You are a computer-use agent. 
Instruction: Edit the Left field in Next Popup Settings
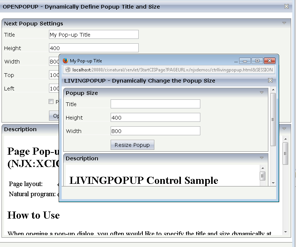click(54, 88)
